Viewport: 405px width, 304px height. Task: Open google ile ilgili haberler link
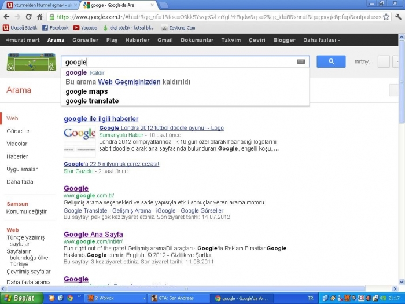coord(101,119)
